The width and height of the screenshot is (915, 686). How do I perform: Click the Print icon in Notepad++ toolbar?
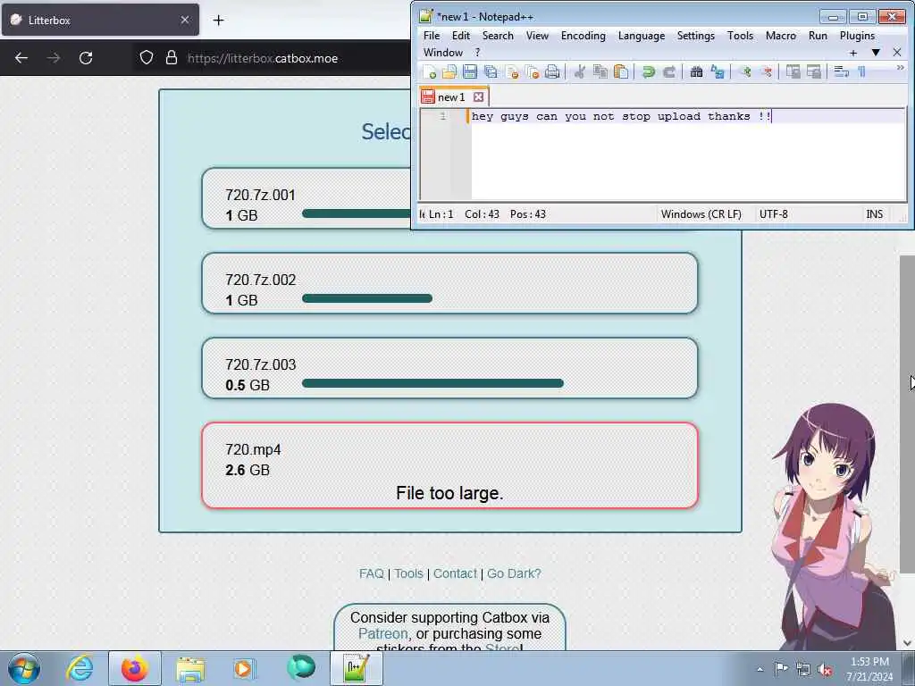(x=552, y=71)
